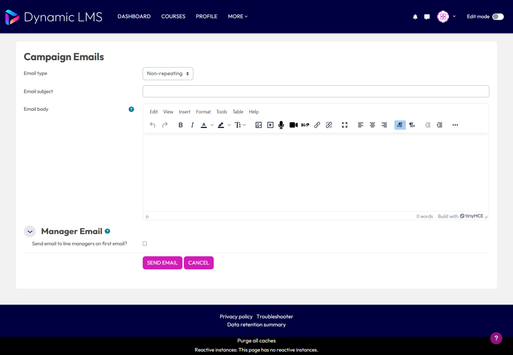The image size is (513, 355).
Task: Record audio with microphone icon
Action: [x=281, y=125]
